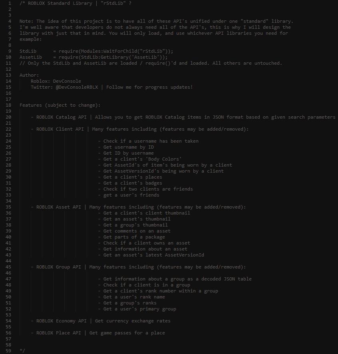Viewport: 338px width, 354px height.
Task: Click 'ROBLOX Asset API' heading text
Action: tap(59, 207)
